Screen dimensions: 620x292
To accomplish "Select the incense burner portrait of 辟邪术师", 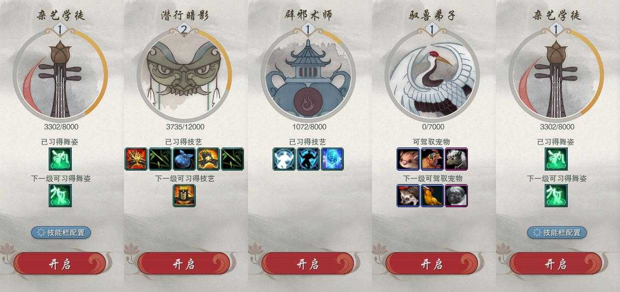I will 308,74.
